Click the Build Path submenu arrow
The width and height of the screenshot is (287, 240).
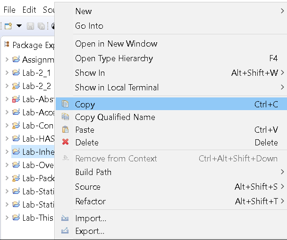click(282, 172)
